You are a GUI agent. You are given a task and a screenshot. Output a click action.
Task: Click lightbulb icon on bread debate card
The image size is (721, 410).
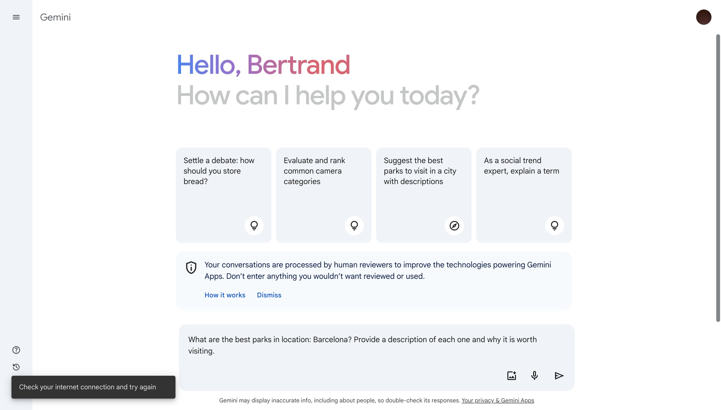click(254, 226)
